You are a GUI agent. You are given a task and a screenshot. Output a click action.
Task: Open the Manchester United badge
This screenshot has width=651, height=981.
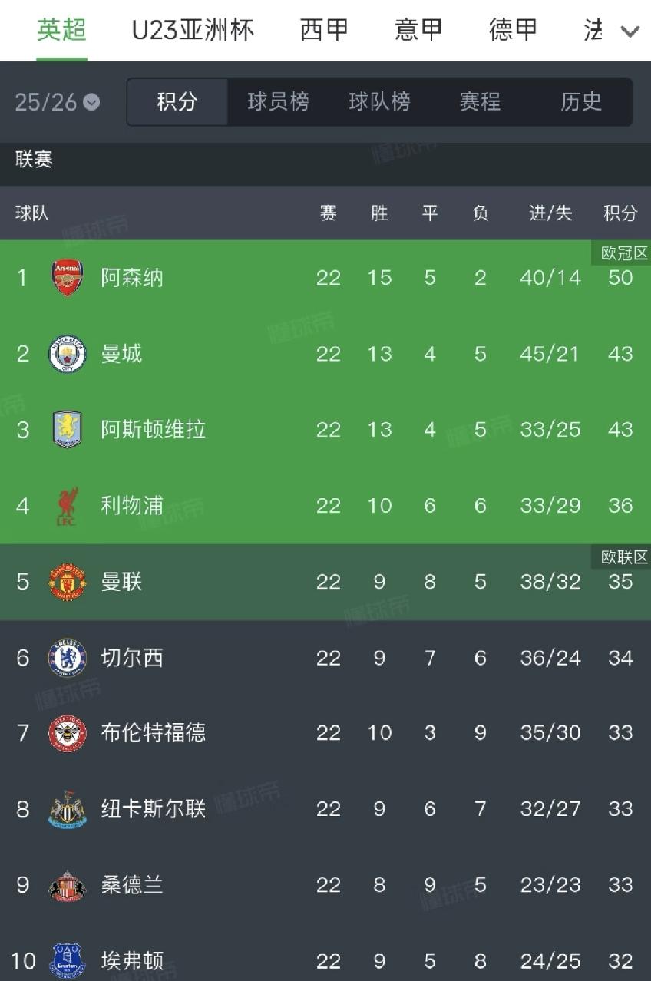click(68, 582)
